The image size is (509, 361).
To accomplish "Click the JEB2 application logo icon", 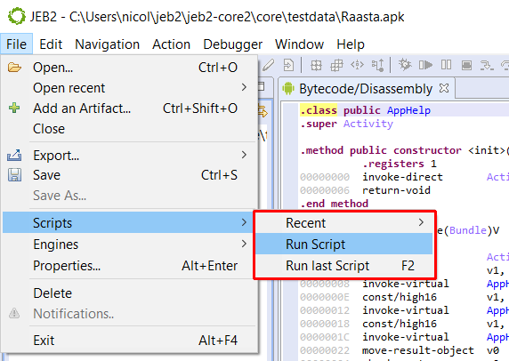I will pyautogui.click(x=17, y=16).
